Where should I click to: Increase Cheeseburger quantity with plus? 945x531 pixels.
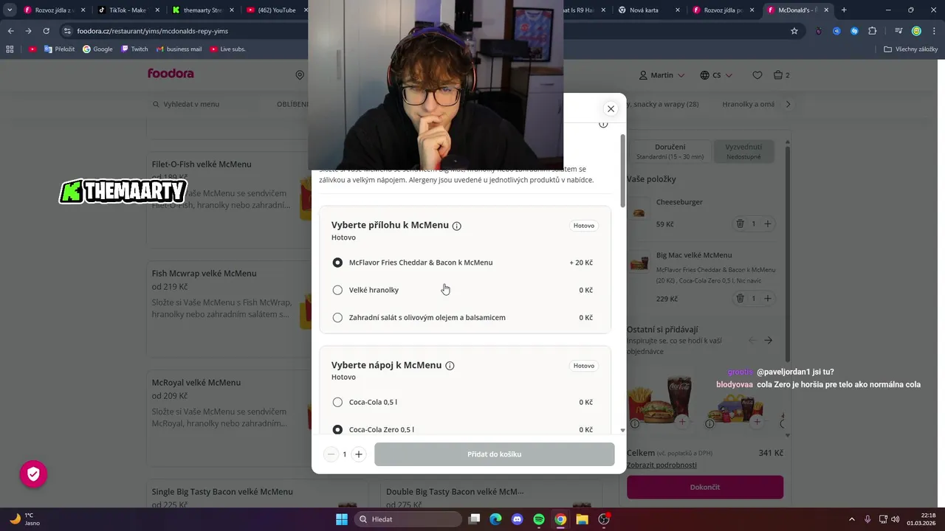768,223
